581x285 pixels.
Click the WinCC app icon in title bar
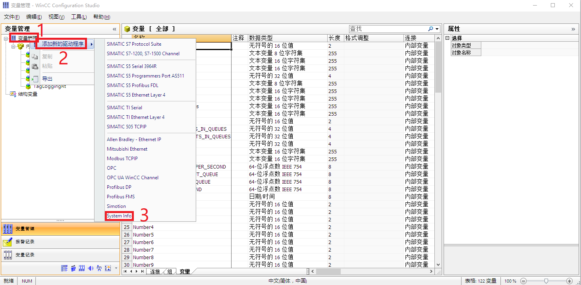(6, 6)
